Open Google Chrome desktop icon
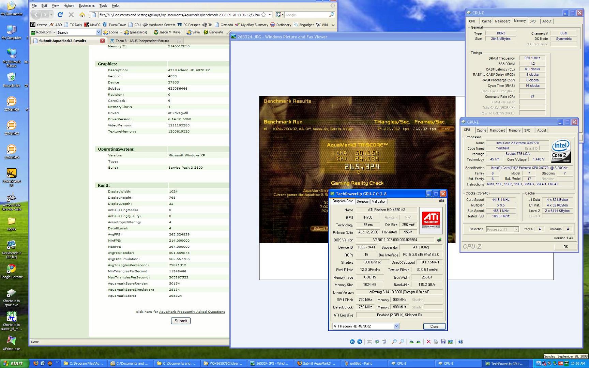 click(x=11, y=271)
